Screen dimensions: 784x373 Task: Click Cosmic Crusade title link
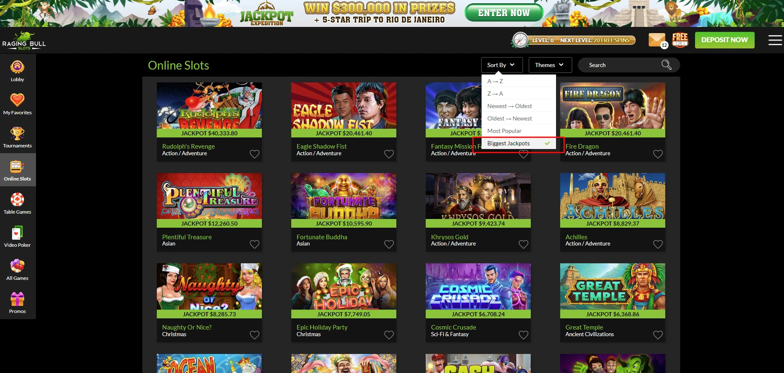tap(453, 327)
